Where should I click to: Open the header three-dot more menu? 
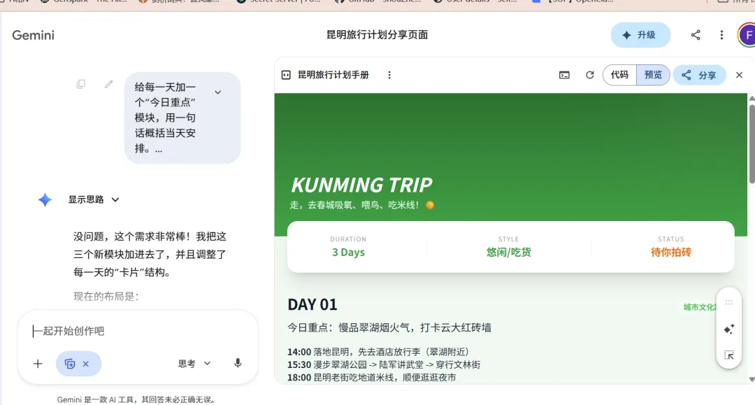point(721,35)
